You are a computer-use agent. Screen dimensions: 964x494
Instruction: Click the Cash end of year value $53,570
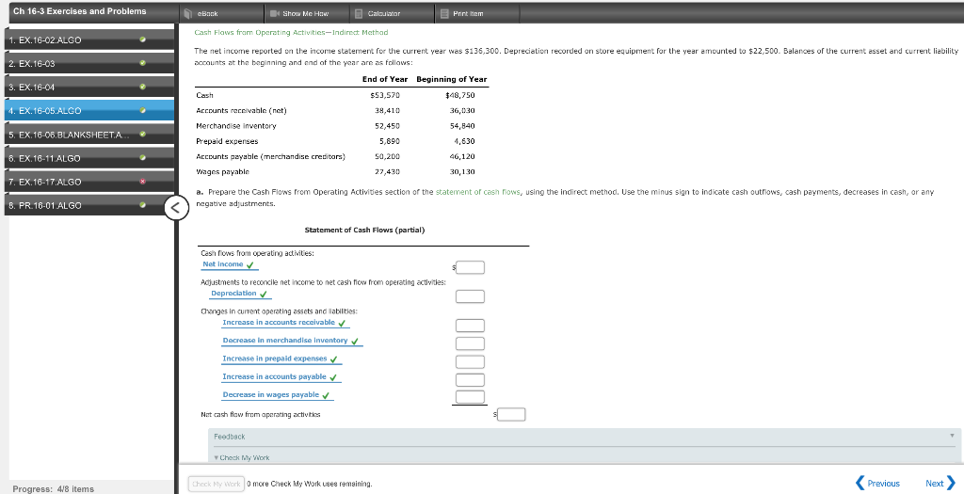coord(385,95)
